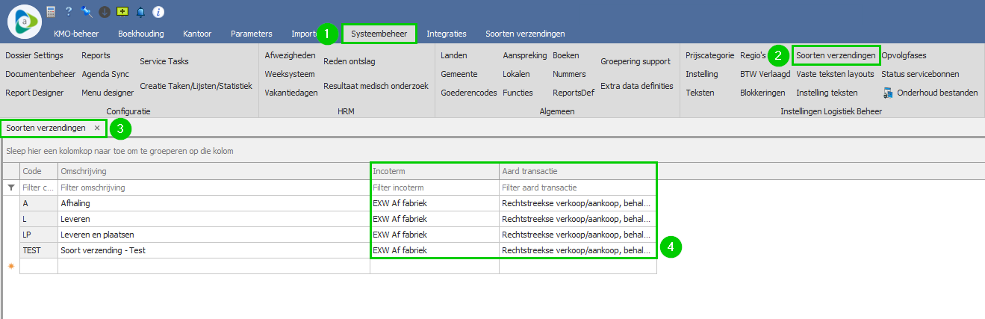Click the new row asterisk indicator

coord(10,266)
